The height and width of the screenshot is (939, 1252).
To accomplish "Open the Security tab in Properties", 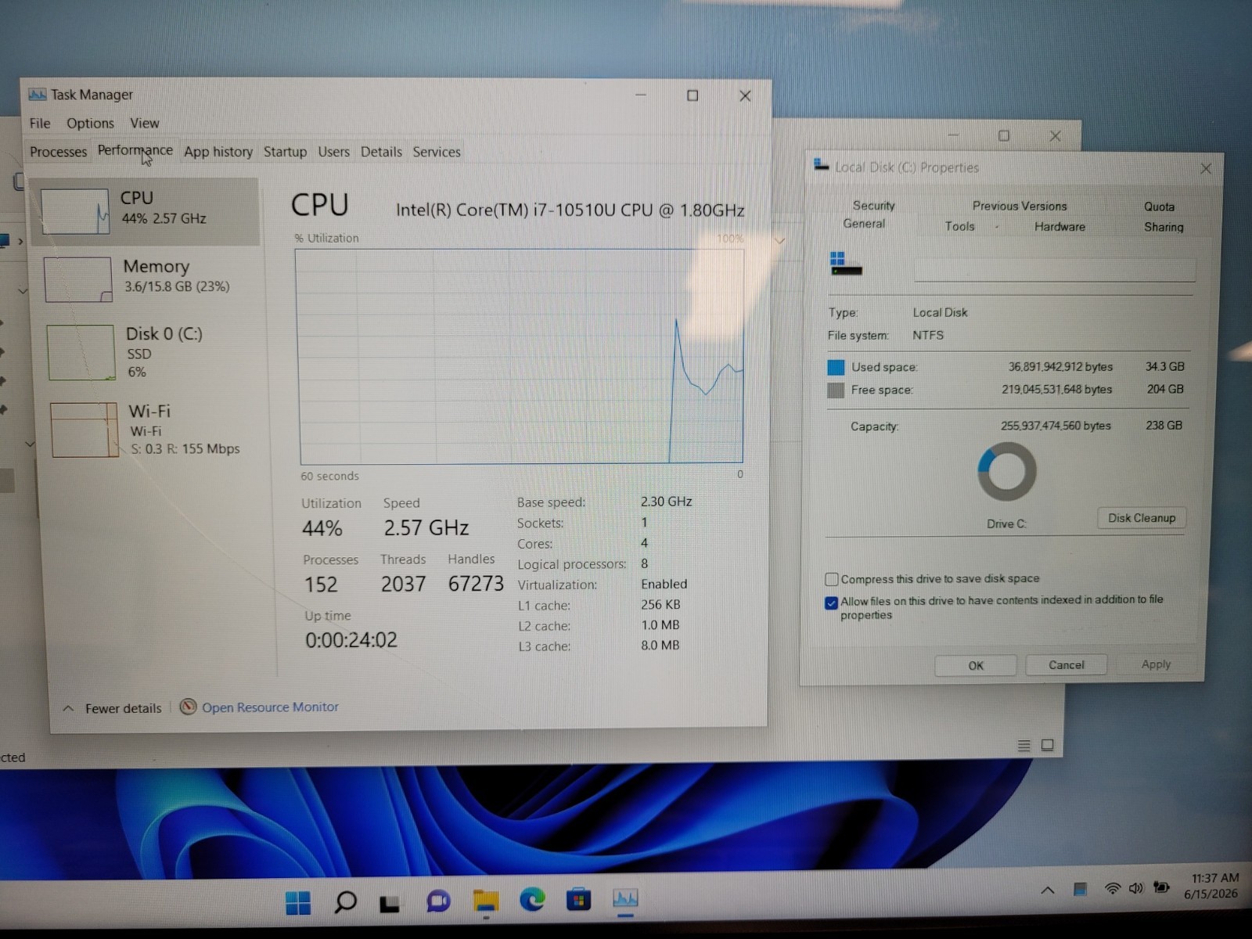I will click(873, 206).
